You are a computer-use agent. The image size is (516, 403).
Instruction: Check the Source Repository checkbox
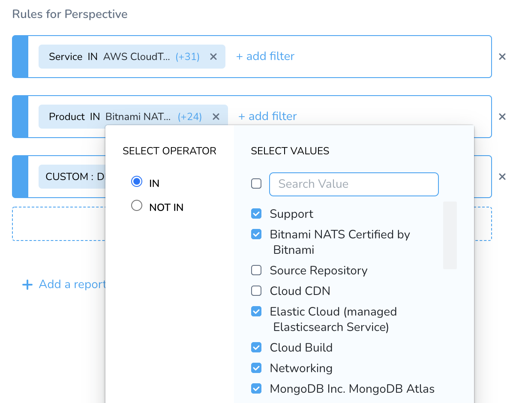click(256, 270)
